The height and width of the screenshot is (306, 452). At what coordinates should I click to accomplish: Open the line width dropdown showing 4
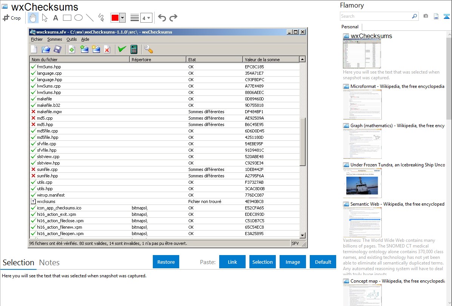click(146, 18)
